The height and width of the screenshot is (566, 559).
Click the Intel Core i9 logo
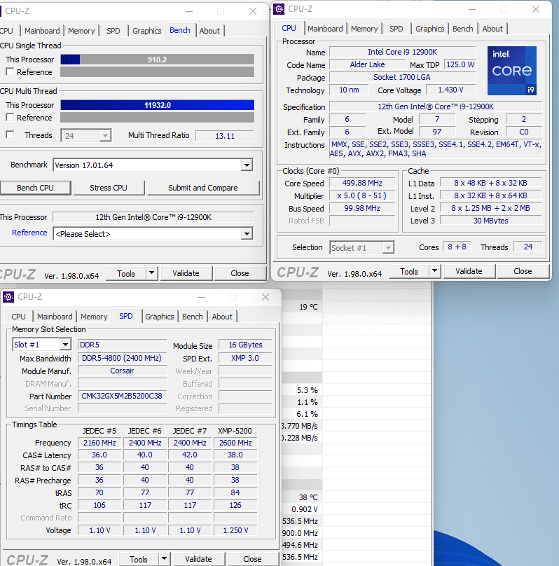512,71
